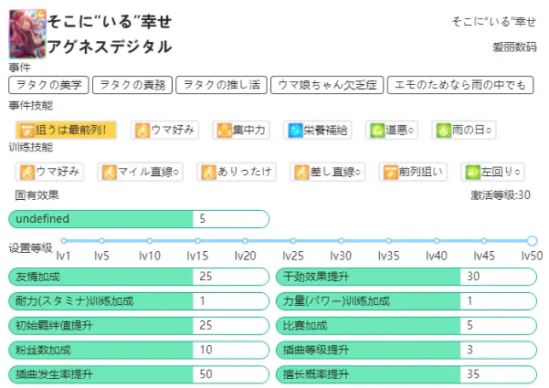Click the マイル直線○ skill icon
Screen dimensions: 549x388
(x=110, y=171)
